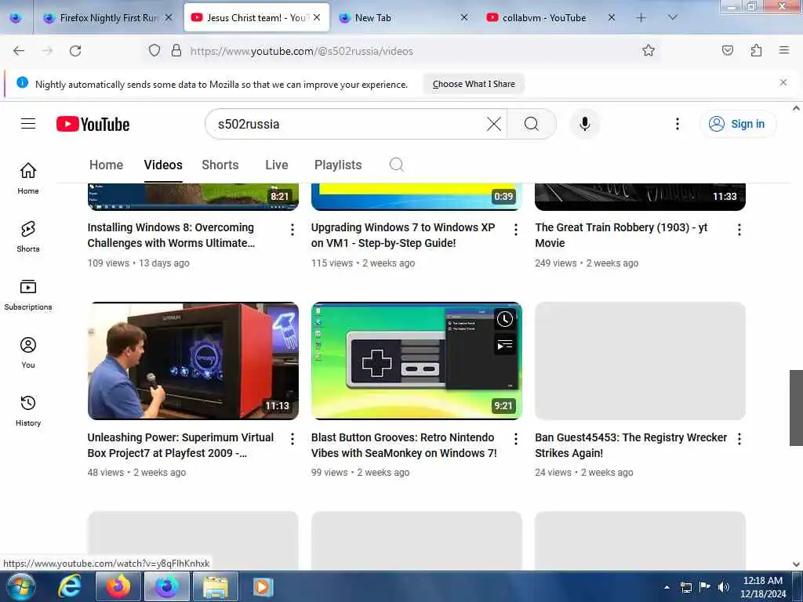Open Subscriptions in the sidebar
Image resolution: width=803 pixels, height=602 pixels.
click(x=28, y=295)
